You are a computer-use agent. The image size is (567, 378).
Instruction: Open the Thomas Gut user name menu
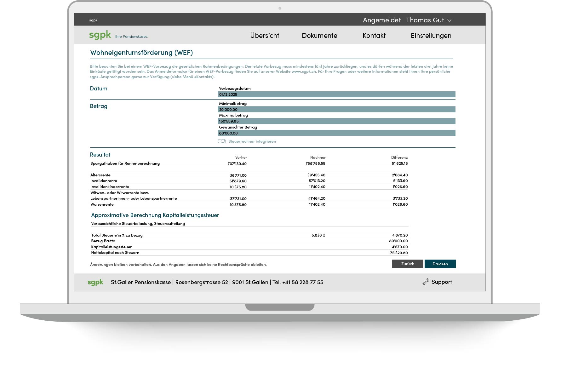click(x=425, y=20)
